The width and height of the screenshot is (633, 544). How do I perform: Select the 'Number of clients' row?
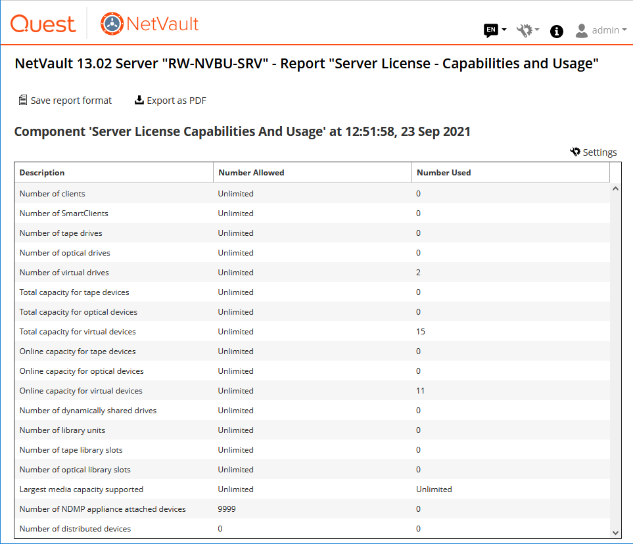click(312, 194)
